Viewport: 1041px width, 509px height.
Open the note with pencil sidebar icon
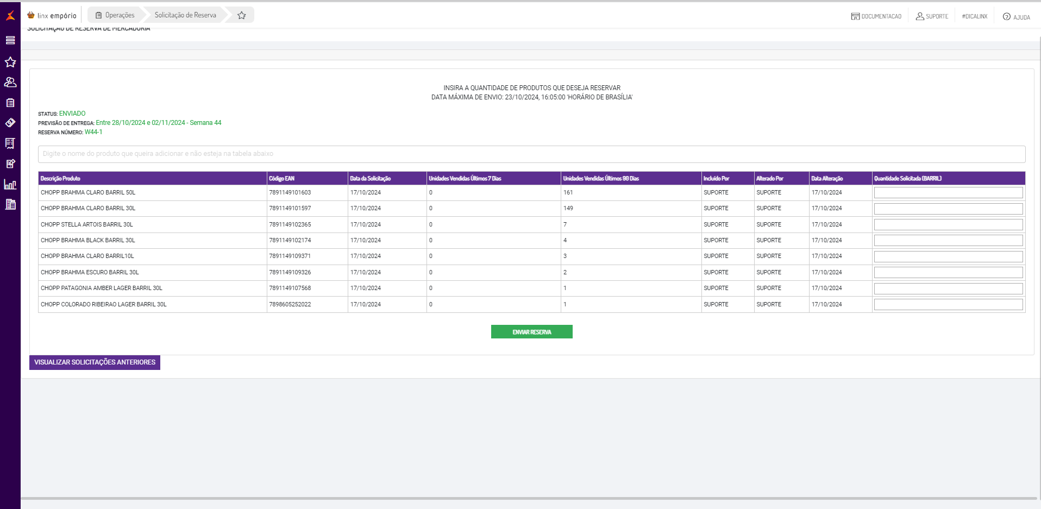pyautogui.click(x=10, y=164)
